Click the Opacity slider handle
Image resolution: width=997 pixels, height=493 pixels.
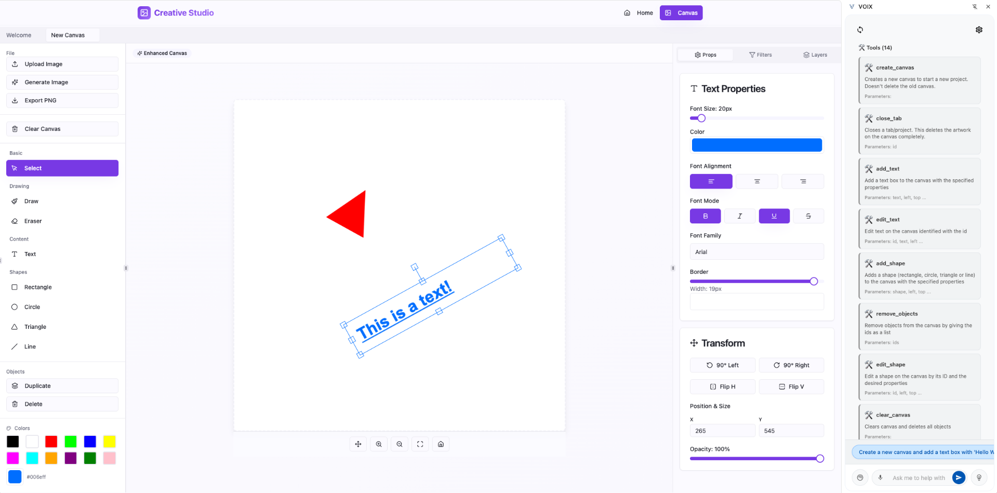pos(820,459)
